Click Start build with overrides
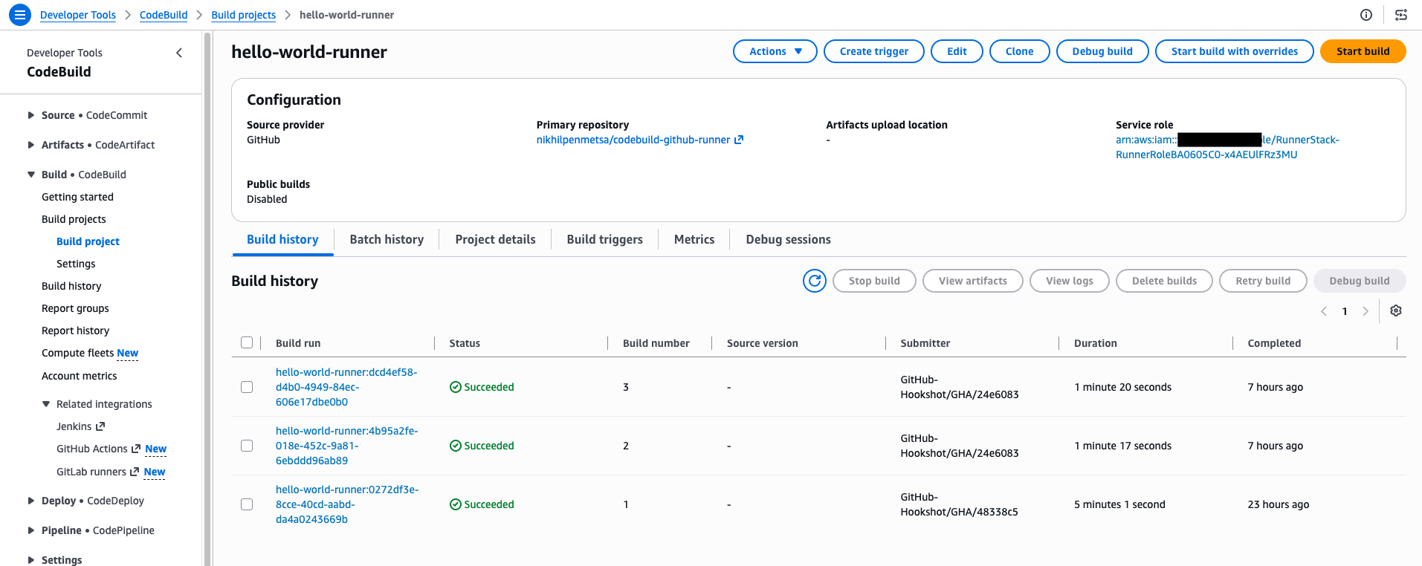The image size is (1422, 566). click(1234, 51)
